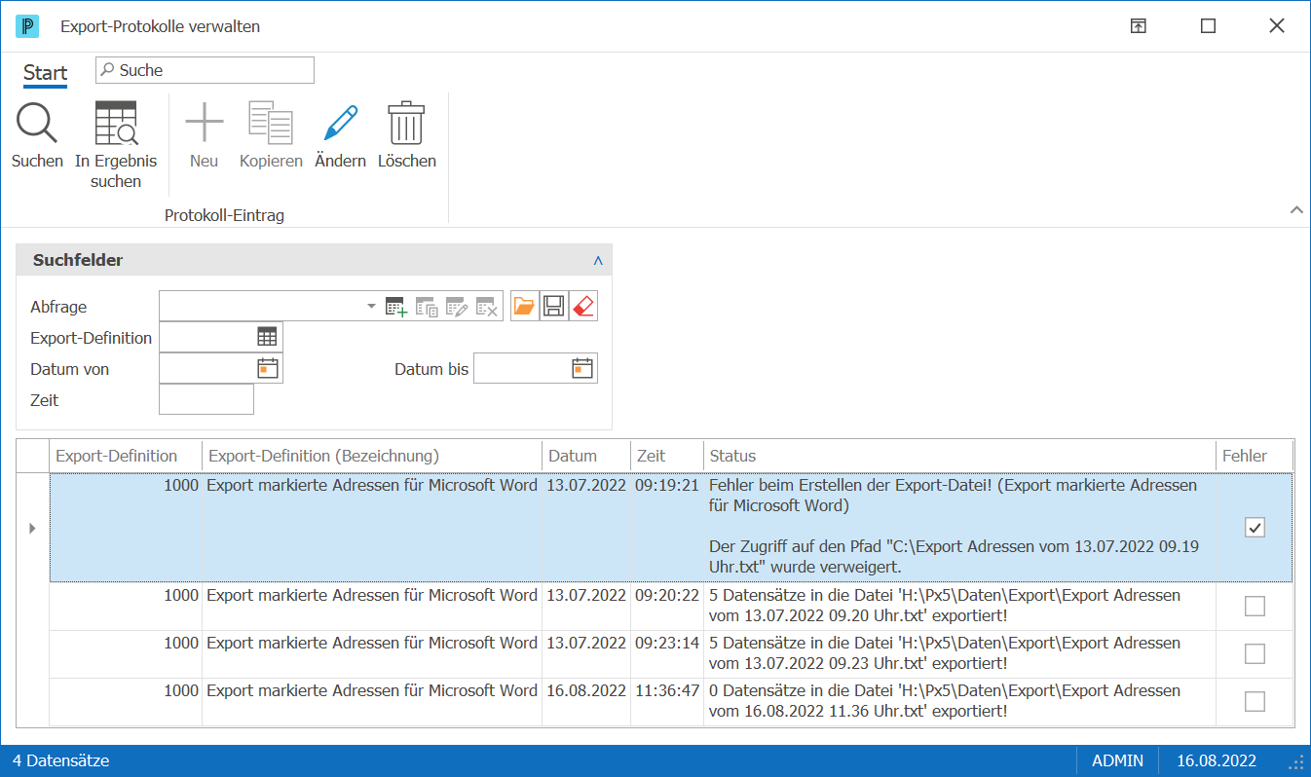Add a new query in Abfrage row
The height and width of the screenshot is (777, 1311).
(396, 307)
